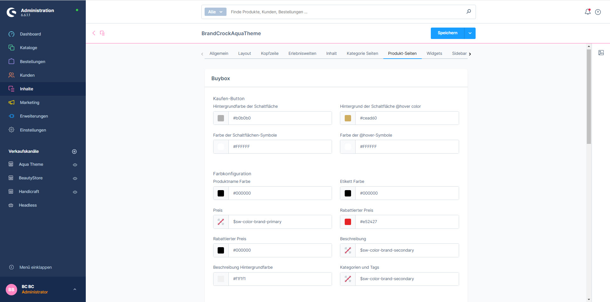Click the Speichern button
The width and height of the screenshot is (610, 302).
[447, 33]
